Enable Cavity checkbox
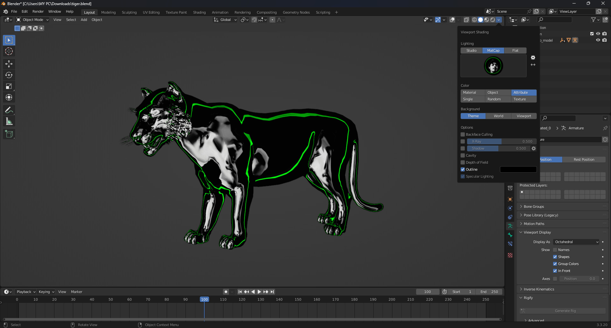The height and width of the screenshot is (328, 611). pos(463,155)
